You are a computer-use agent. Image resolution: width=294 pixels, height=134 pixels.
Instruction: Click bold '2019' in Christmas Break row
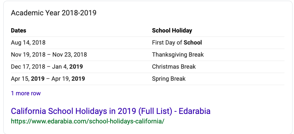point(76,67)
